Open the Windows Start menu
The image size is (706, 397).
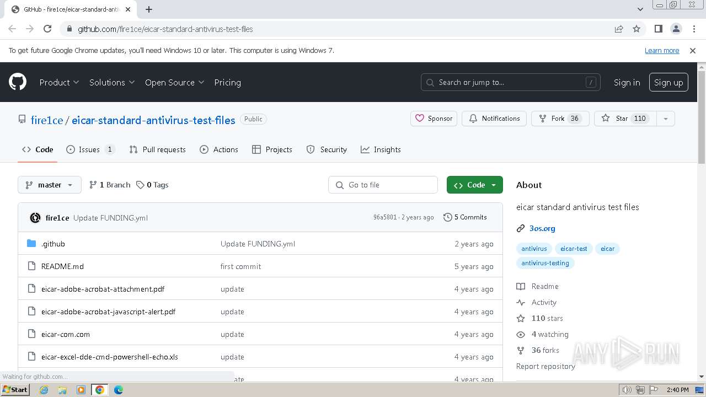point(15,390)
